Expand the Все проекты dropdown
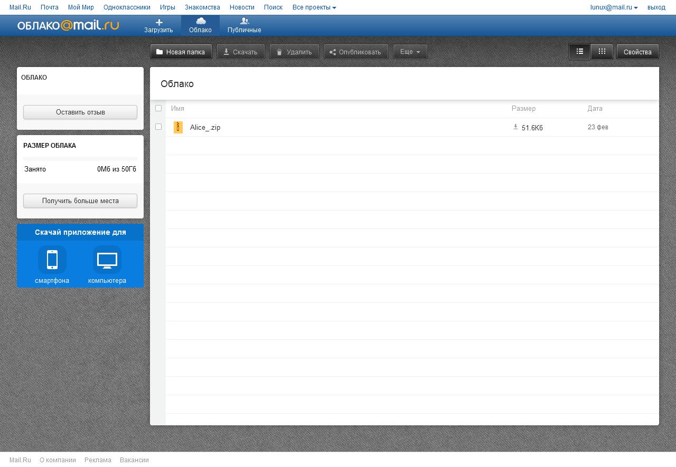This screenshot has width=676, height=467. point(314,7)
